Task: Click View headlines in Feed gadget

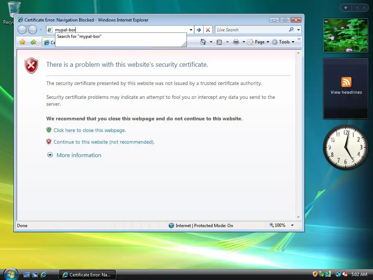Action: pos(346,92)
